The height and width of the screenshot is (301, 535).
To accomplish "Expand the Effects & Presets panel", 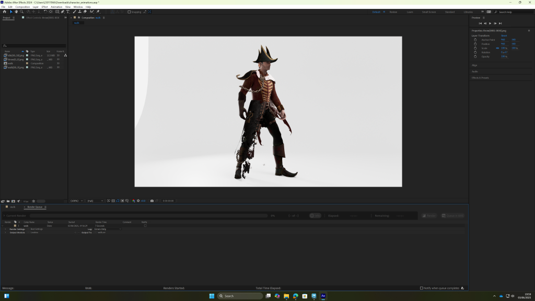I will [x=481, y=78].
